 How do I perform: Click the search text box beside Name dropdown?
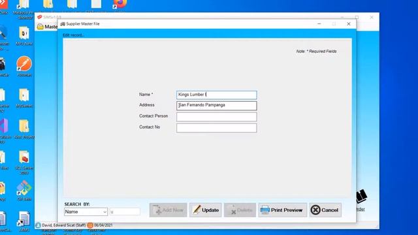point(125,211)
